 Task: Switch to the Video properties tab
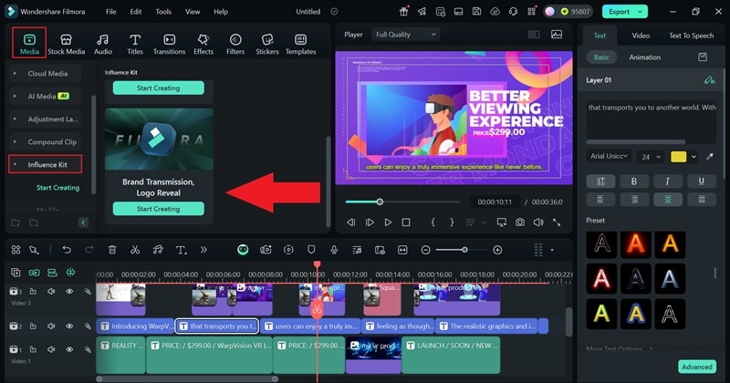pos(641,36)
